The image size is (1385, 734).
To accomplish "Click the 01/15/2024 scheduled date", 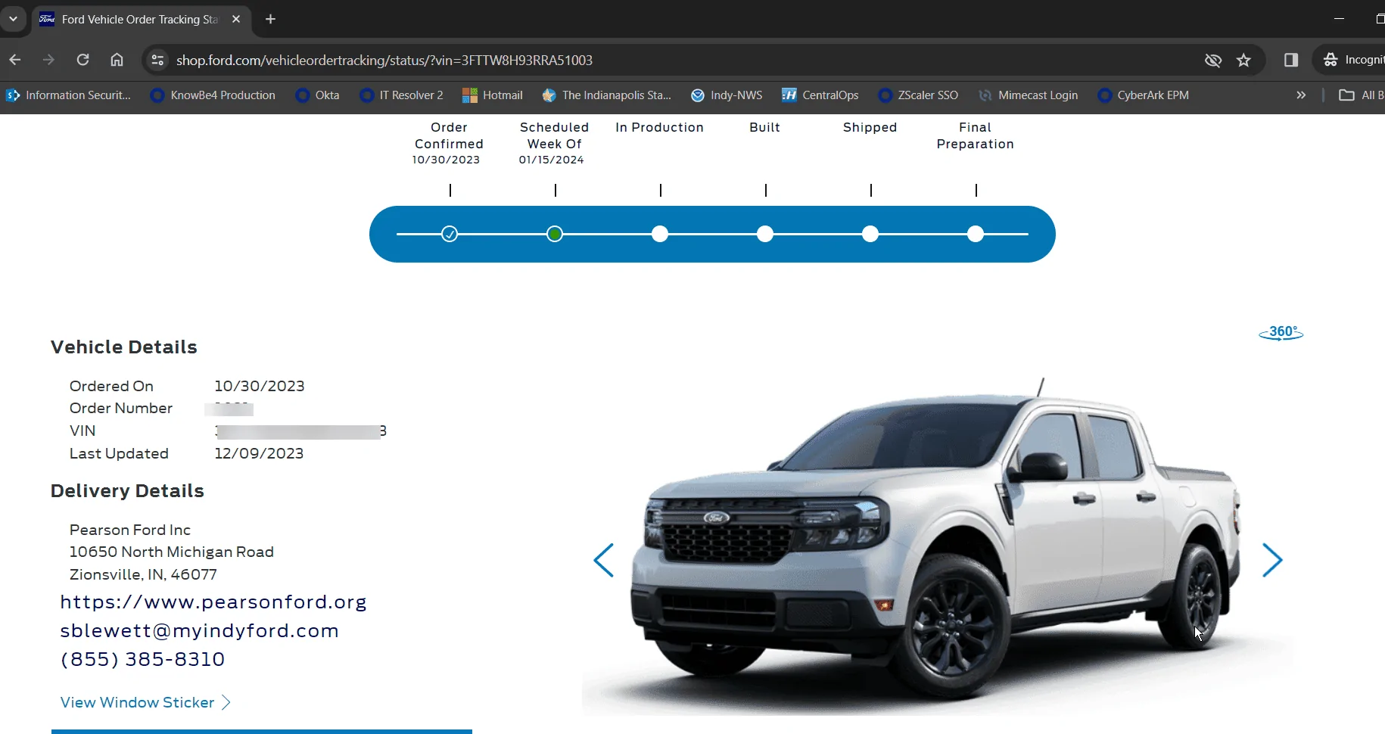I will (551, 160).
